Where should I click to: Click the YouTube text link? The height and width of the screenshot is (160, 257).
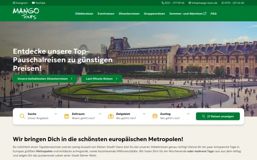click(x=40, y=3)
